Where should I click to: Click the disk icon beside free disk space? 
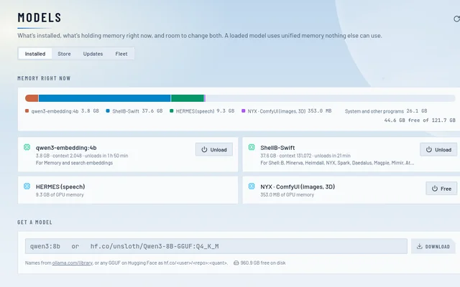coord(236,263)
